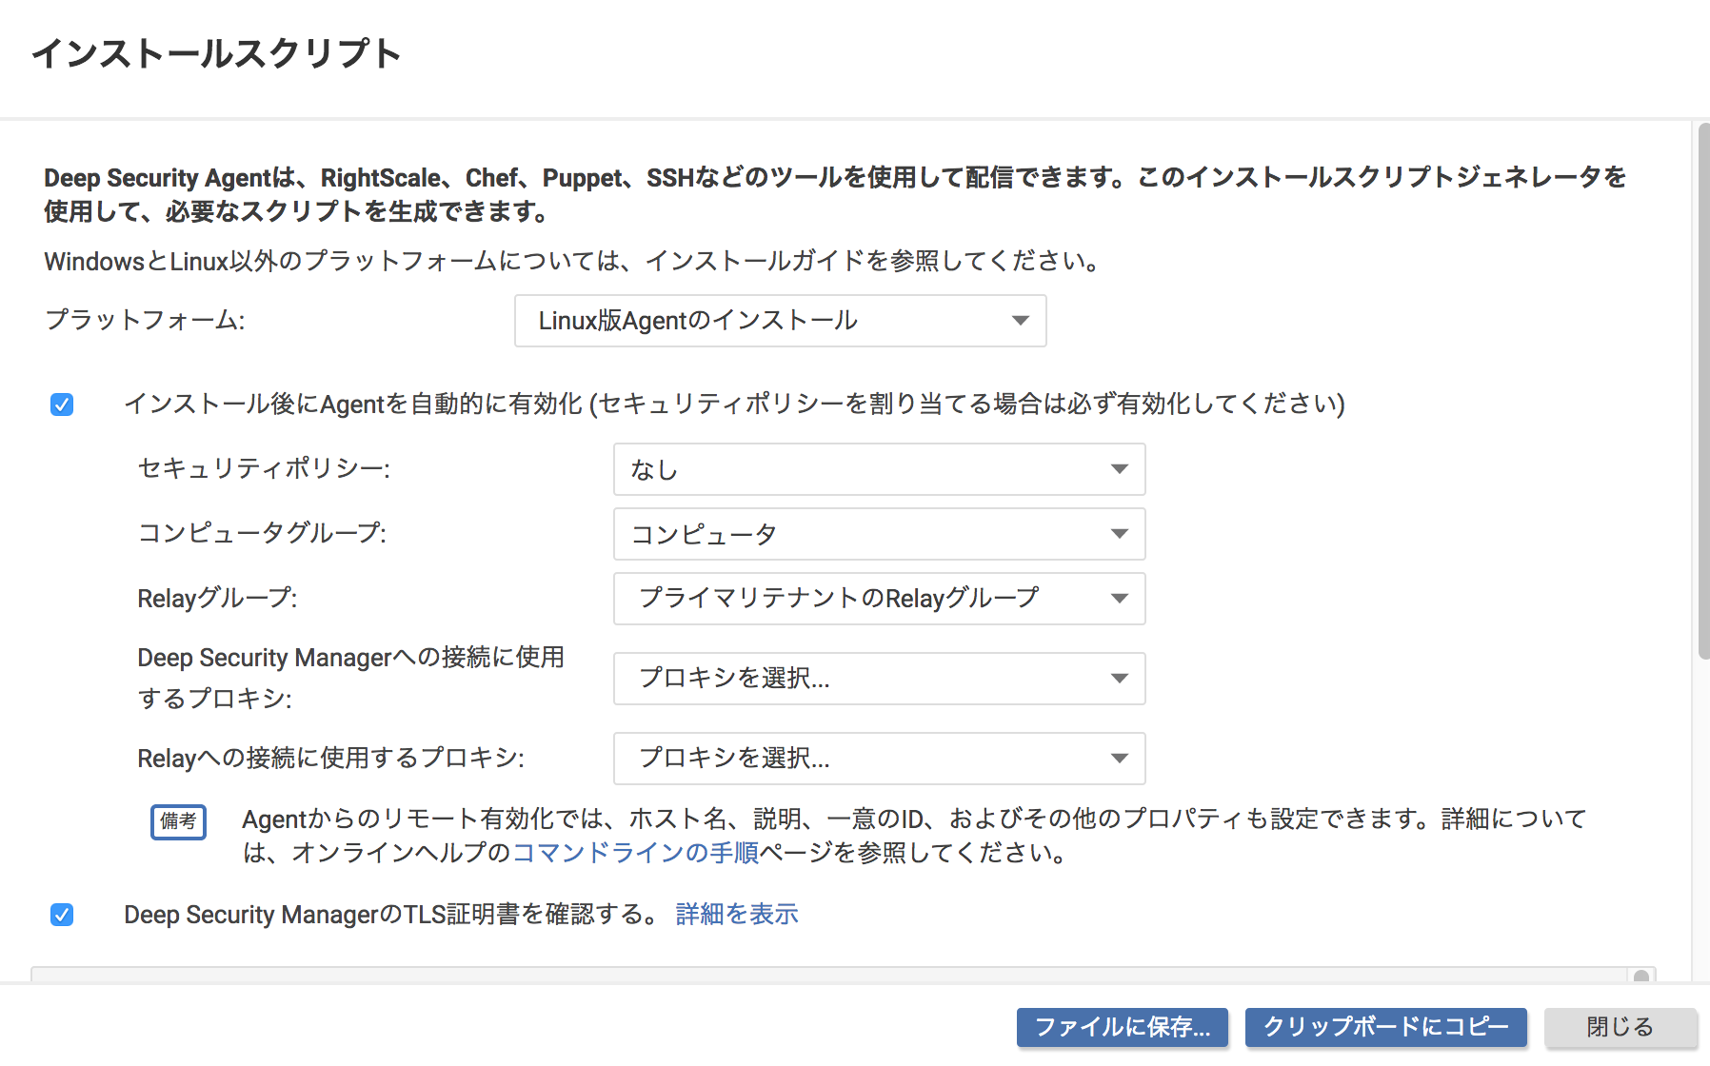1710x1066 pixels.
Task: Toggle the auto-activate Agent after install checkbox
Action: click(x=62, y=405)
